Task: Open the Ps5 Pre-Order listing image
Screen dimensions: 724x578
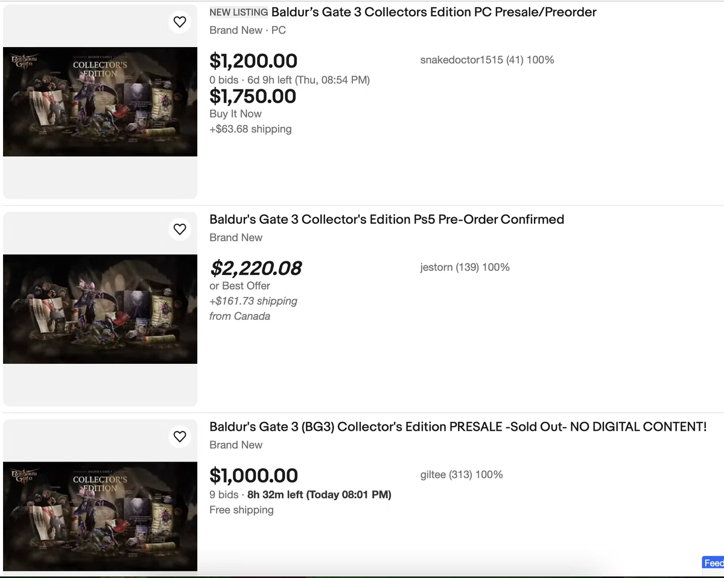Action: click(x=100, y=309)
